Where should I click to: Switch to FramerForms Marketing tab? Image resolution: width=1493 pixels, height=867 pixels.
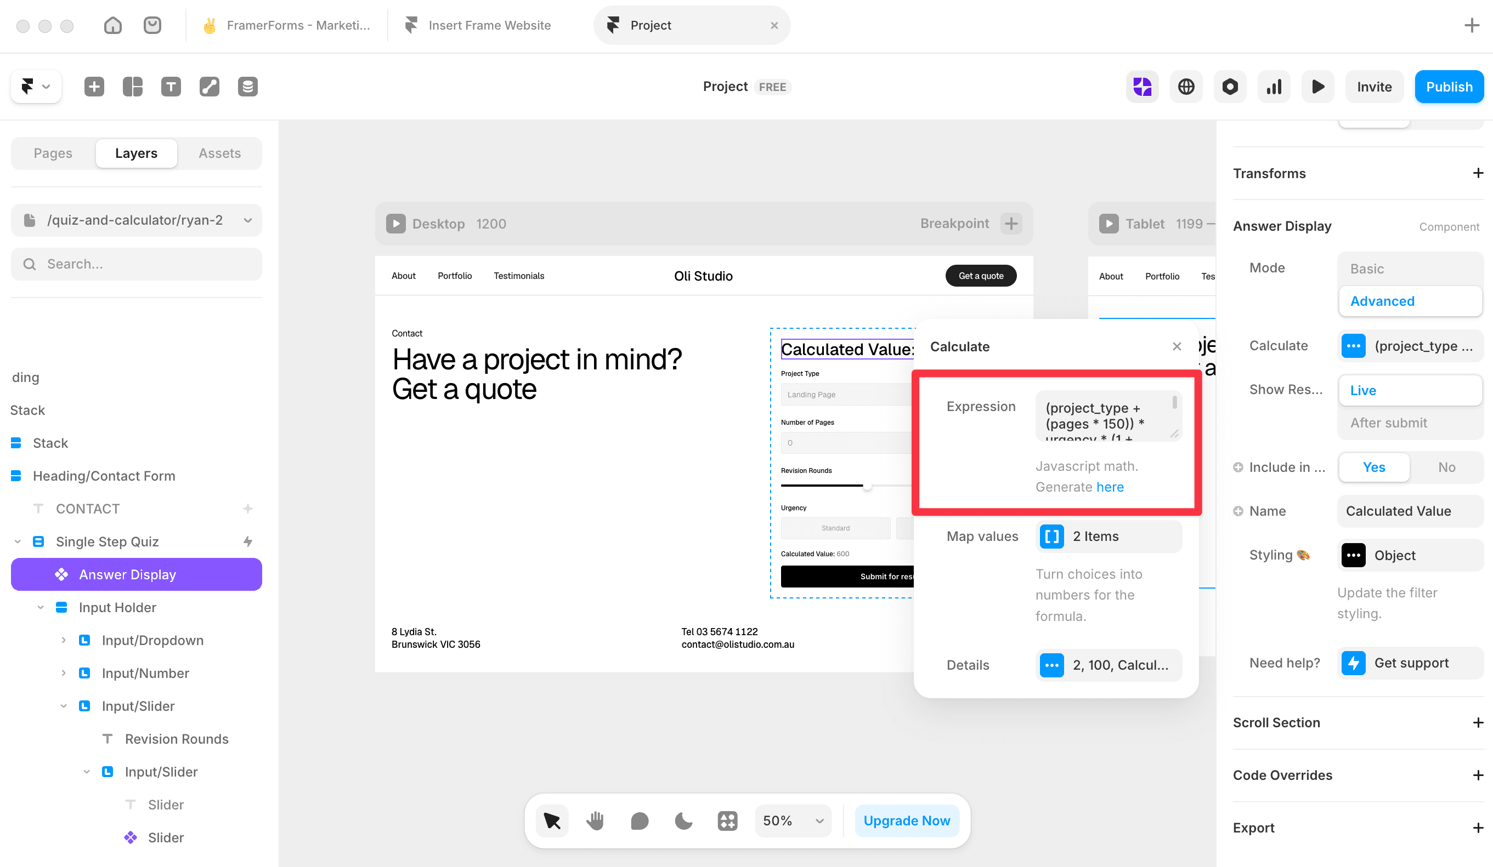point(287,25)
